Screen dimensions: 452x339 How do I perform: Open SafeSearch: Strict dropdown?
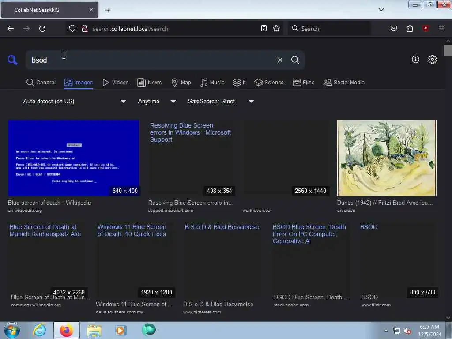pyautogui.click(x=221, y=101)
